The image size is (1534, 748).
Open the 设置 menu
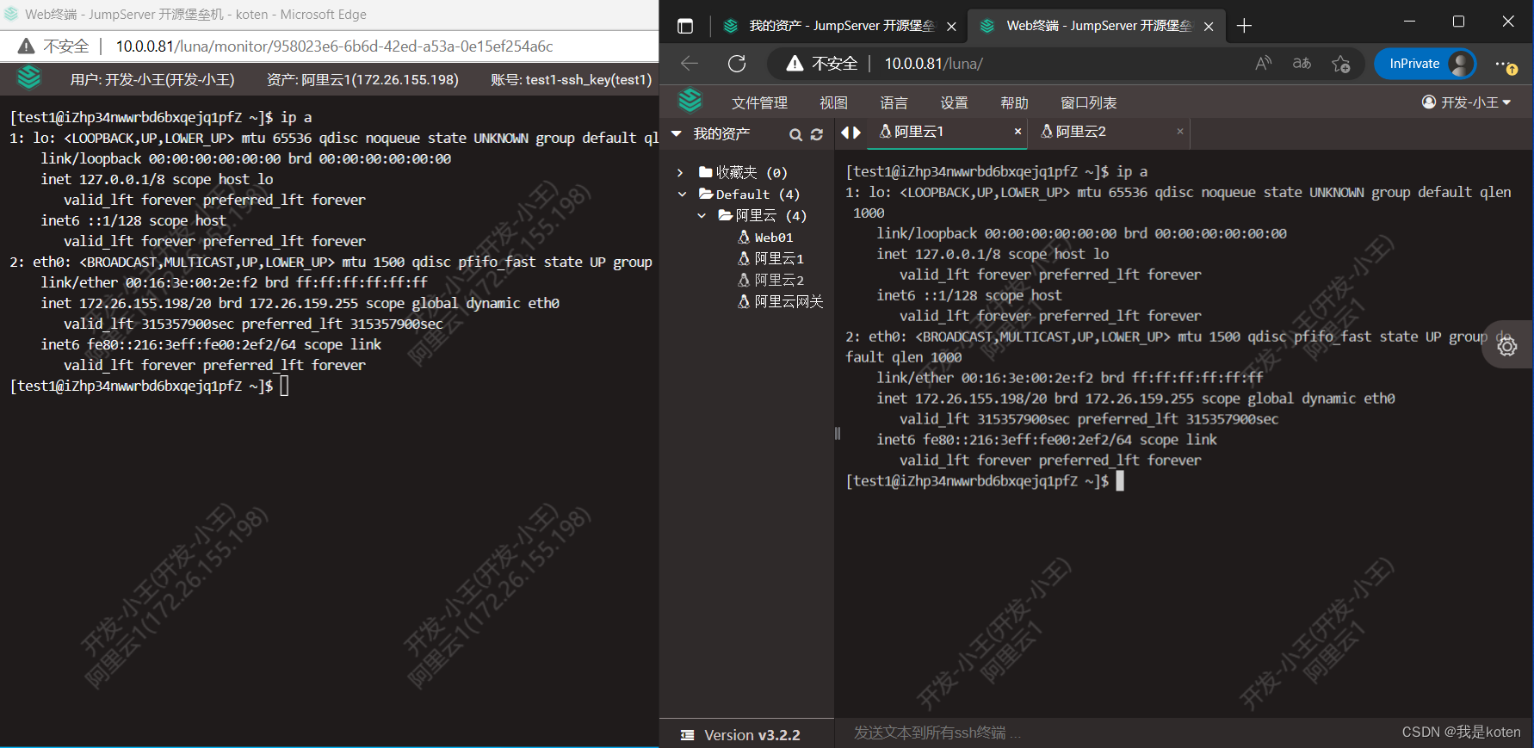click(954, 103)
